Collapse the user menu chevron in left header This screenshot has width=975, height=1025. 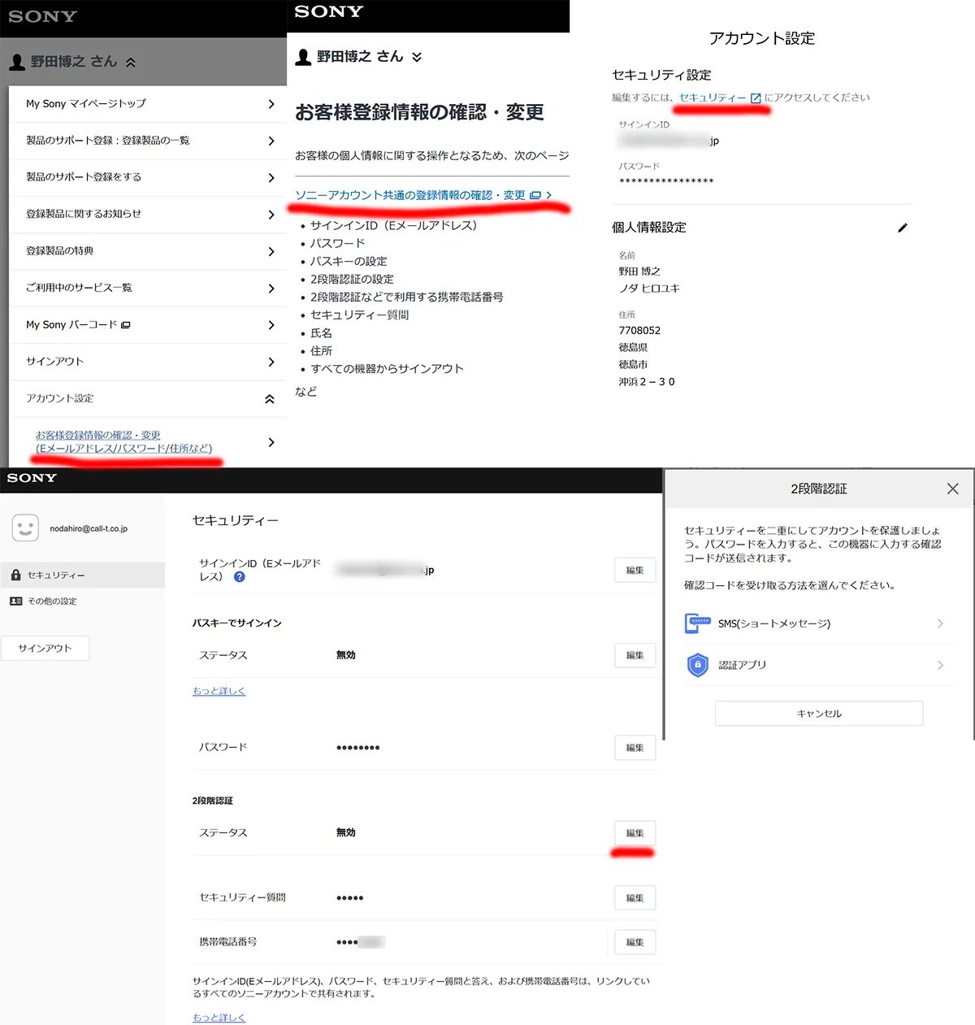131,62
